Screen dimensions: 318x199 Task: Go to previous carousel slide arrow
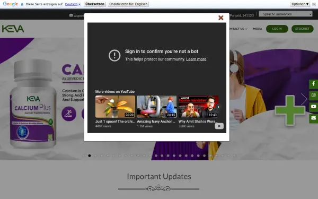point(13,99)
